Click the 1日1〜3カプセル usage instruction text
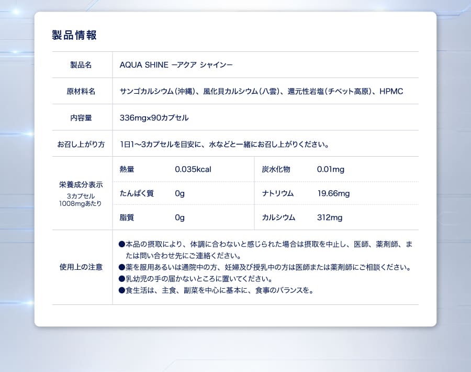 pos(225,145)
